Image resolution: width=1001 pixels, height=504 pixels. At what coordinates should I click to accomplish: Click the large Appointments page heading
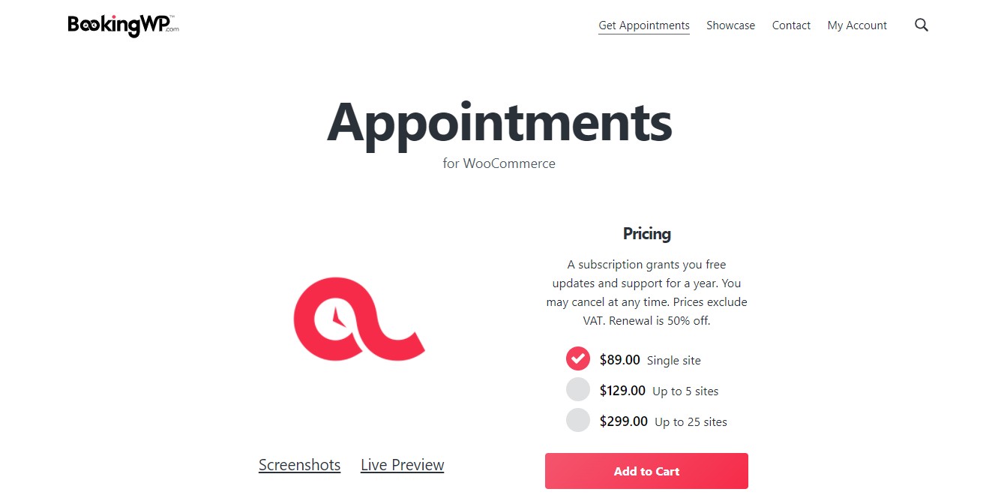pyautogui.click(x=499, y=122)
